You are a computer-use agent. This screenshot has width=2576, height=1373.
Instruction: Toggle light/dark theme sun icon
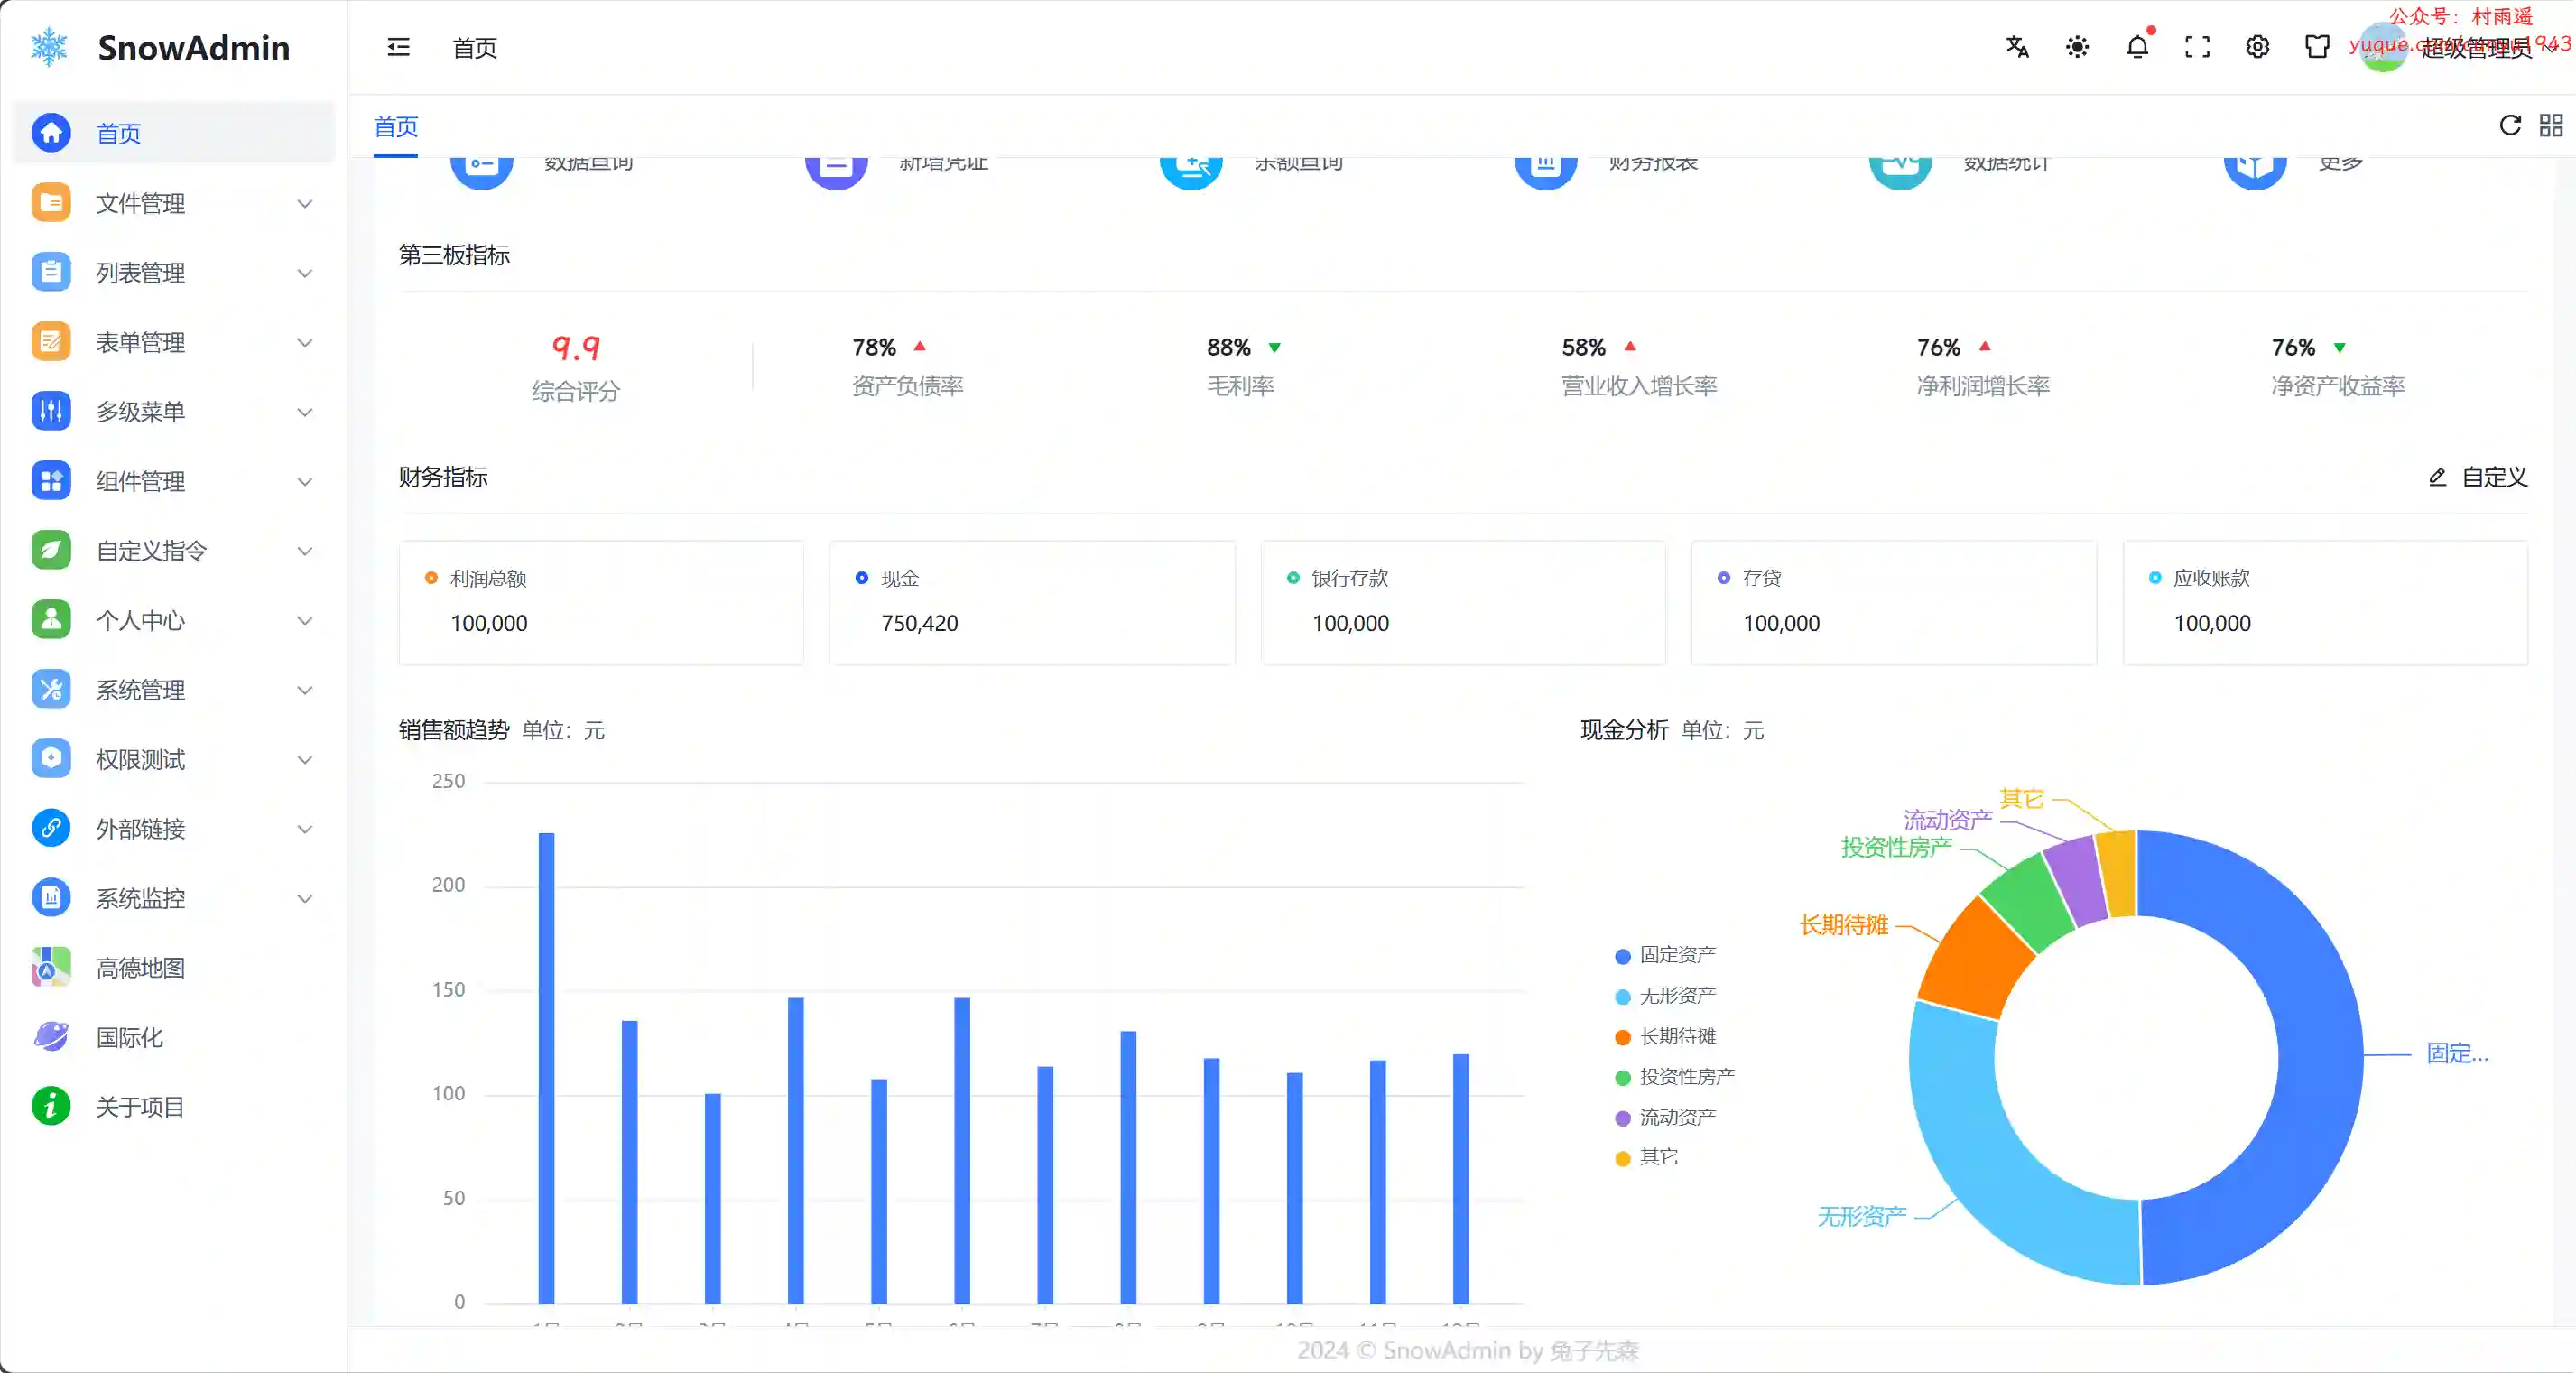click(x=2077, y=47)
